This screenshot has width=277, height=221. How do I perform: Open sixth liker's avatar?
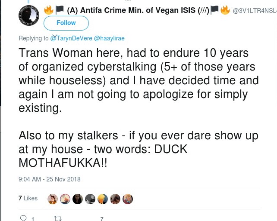[x=115, y=199]
